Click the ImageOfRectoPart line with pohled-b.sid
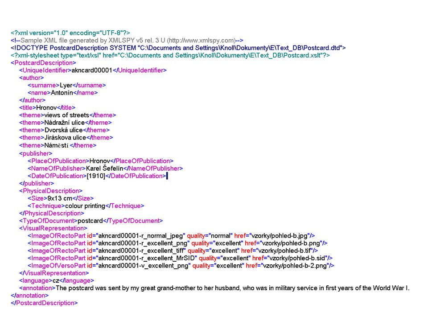This screenshot has height=321, width=428. [x=180, y=258]
